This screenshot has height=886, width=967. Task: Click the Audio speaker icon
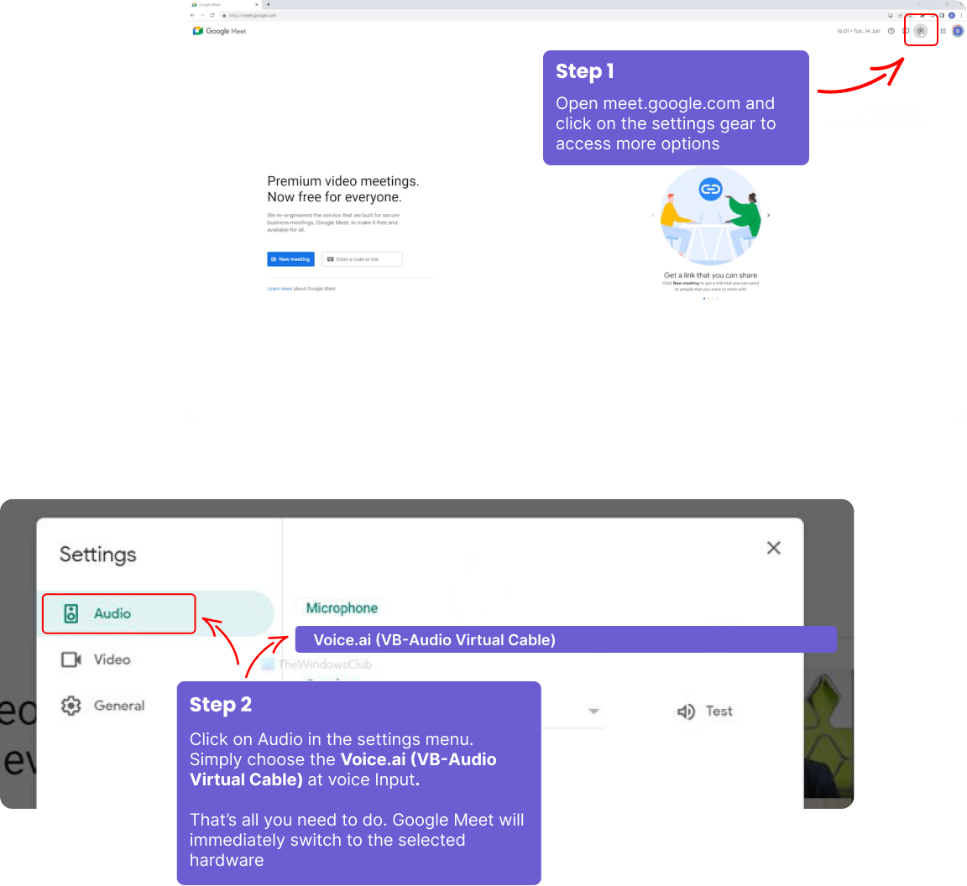pyautogui.click(x=71, y=613)
